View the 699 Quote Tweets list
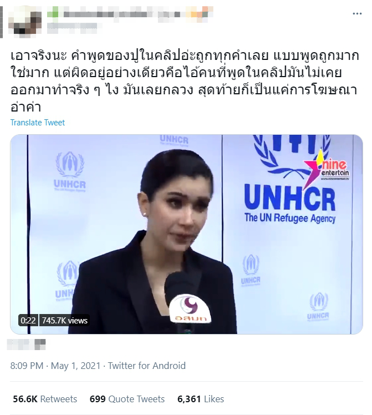 click(x=127, y=399)
